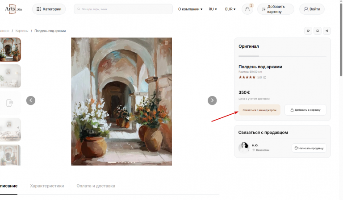This screenshot has height=200, width=343.
Task: Select the Оригинал tab
Action: point(249,46)
